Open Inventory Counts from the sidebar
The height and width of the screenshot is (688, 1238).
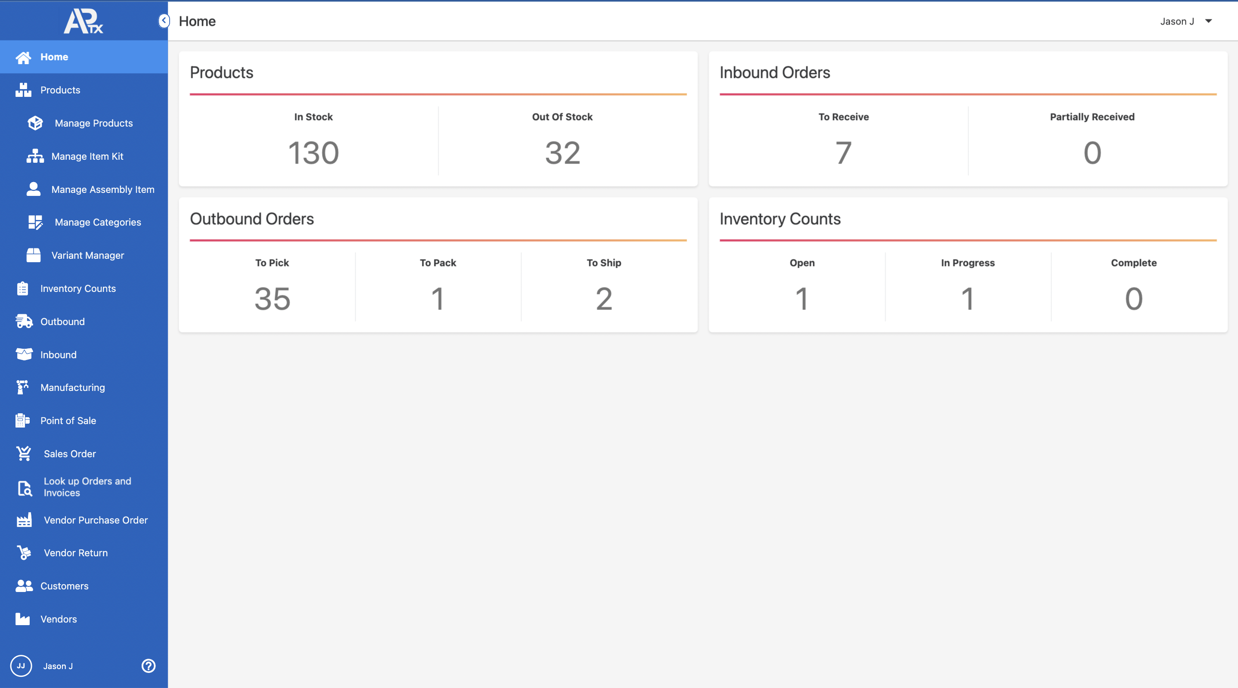pos(78,288)
